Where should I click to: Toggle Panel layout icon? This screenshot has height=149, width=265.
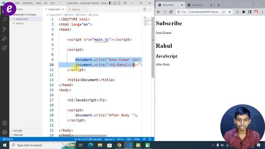click(x=115, y=3)
